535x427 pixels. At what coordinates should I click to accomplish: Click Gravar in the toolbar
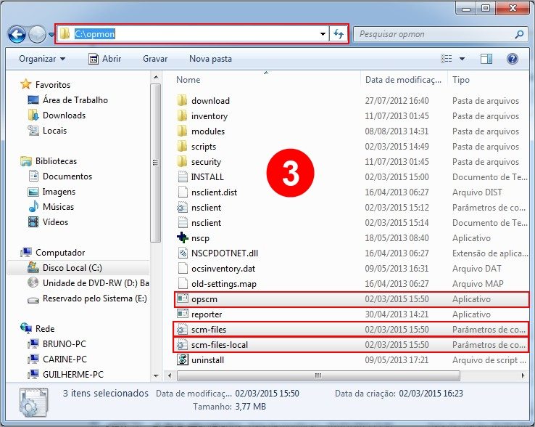coord(155,59)
